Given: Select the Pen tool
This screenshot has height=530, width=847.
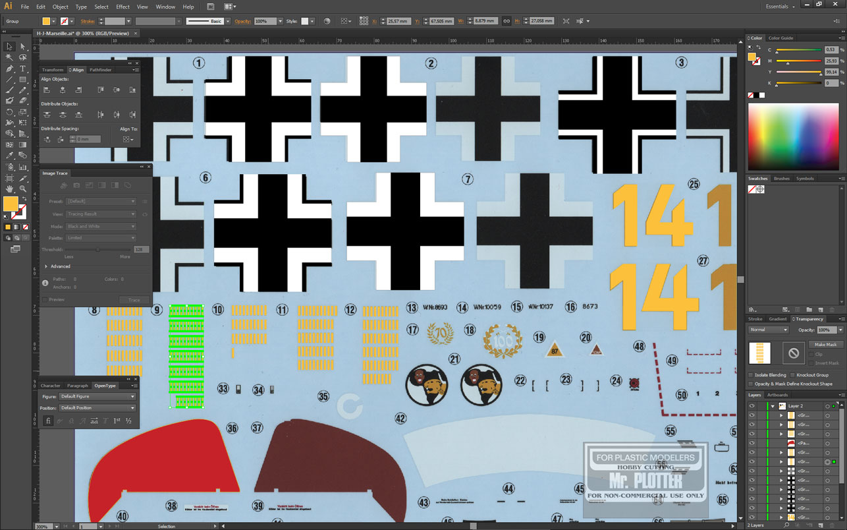Looking at the screenshot, I should 9,69.
